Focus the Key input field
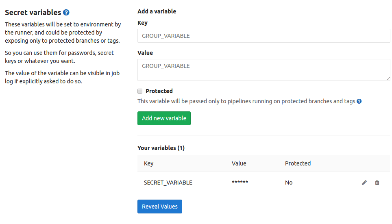Viewport: 392px width, 224px height. 264,36
